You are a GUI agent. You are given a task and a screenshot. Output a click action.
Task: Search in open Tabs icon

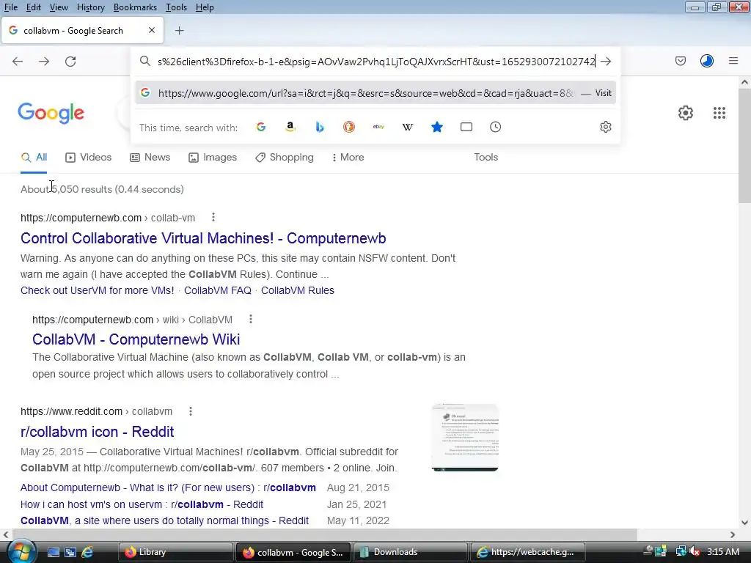(466, 127)
